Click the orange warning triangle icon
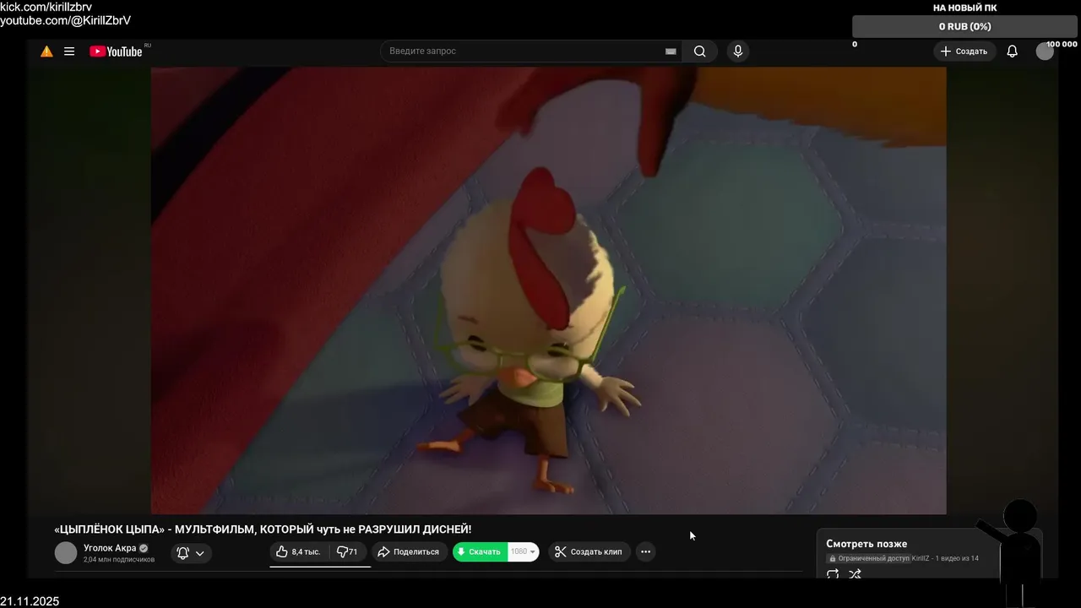The width and height of the screenshot is (1081, 608). click(x=46, y=52)
